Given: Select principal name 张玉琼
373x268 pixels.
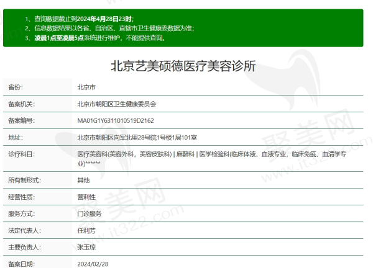Looking at the screenshot, I should click(x=86, y=247).
